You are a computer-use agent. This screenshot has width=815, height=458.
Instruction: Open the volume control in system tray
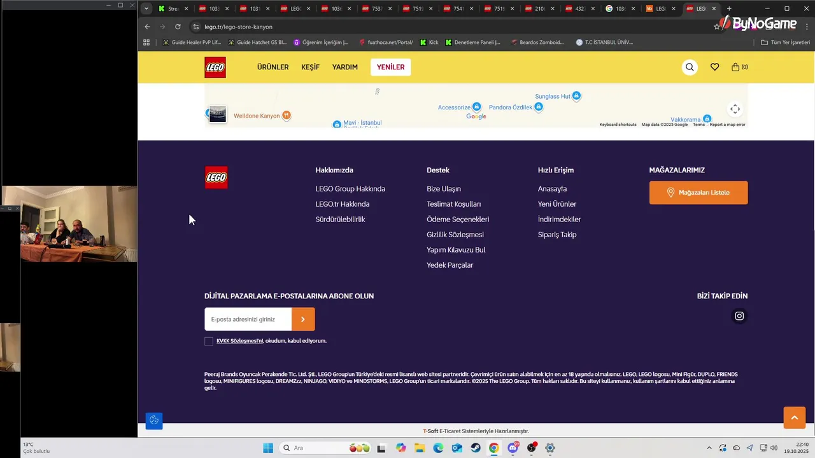774,448
